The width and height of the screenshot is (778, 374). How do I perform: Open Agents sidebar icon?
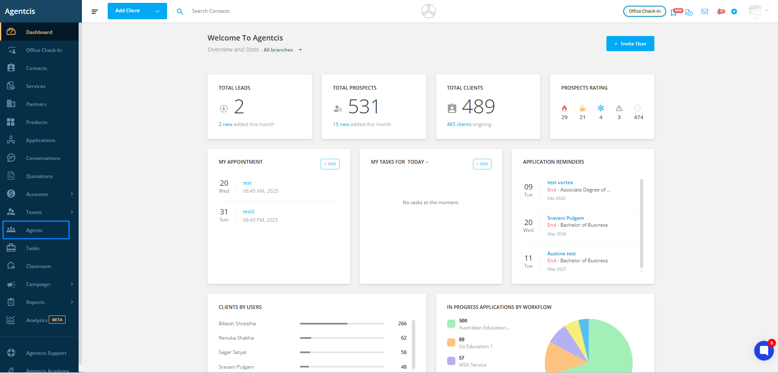(11, 230)
